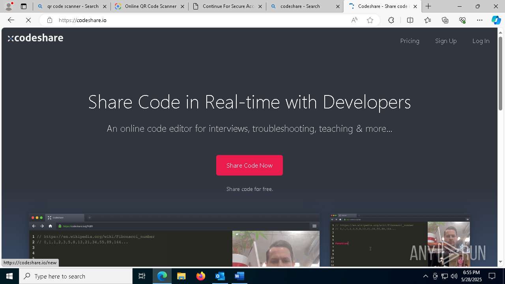
Task: Toggle split screen view
Action: point(410,20)
